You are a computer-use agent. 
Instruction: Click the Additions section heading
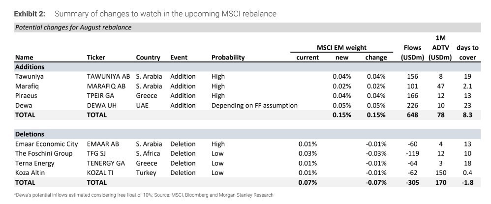click(30, 67)
